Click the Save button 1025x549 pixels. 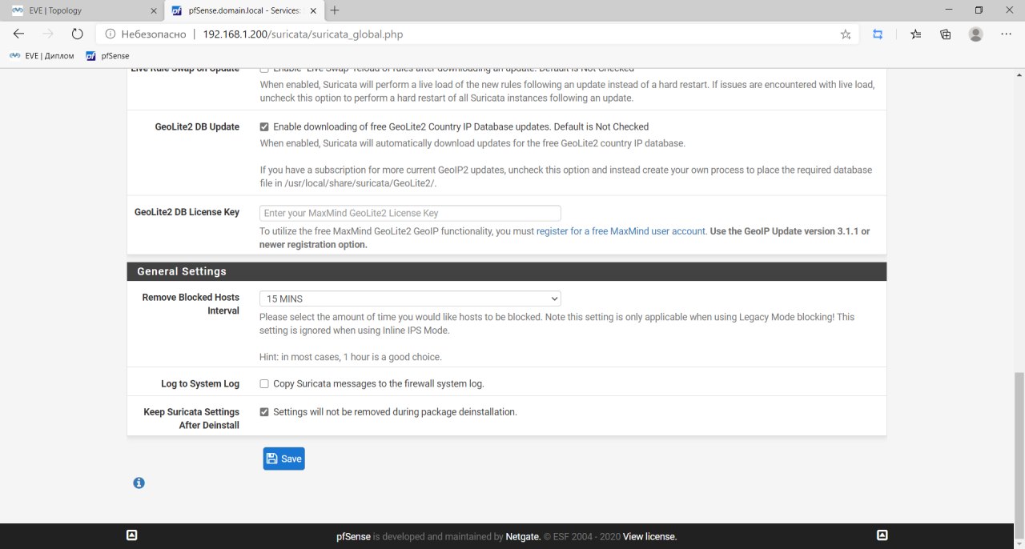[283, 459]
